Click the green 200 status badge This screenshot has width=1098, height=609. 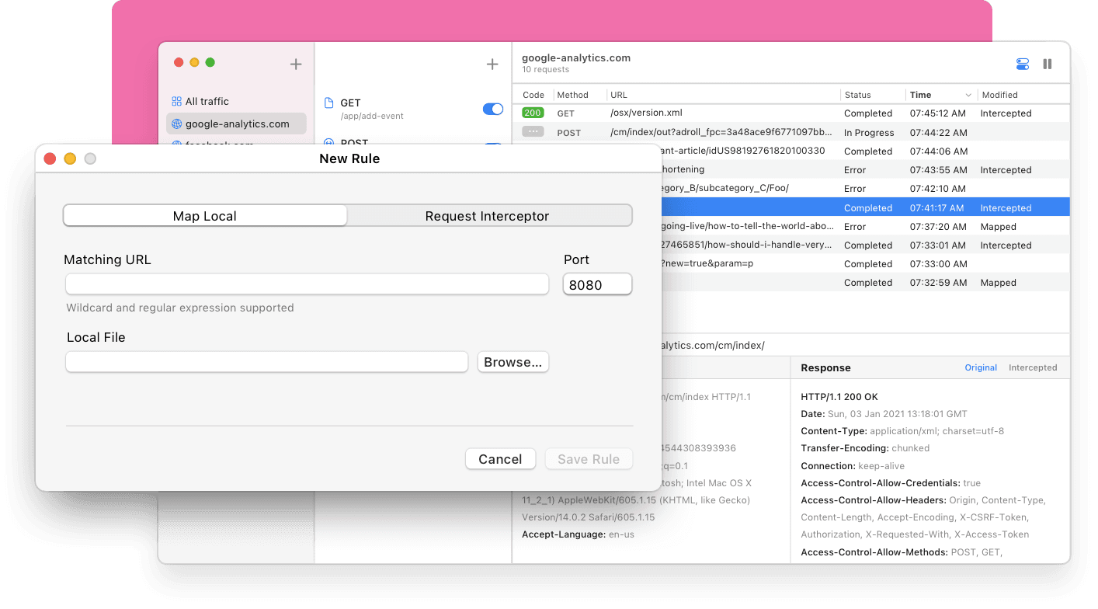pos(533,113)
